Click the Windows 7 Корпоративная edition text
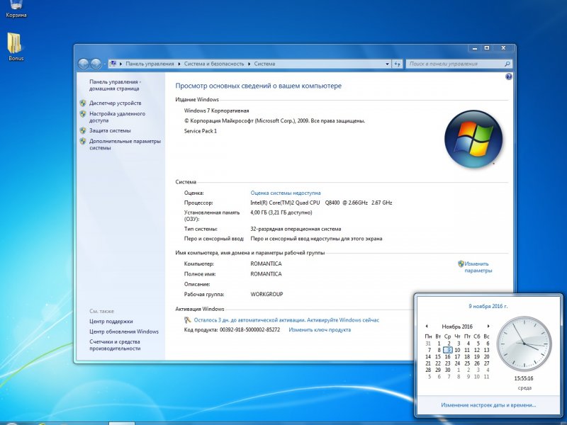 pyautogui.click(x=216, y=110)
